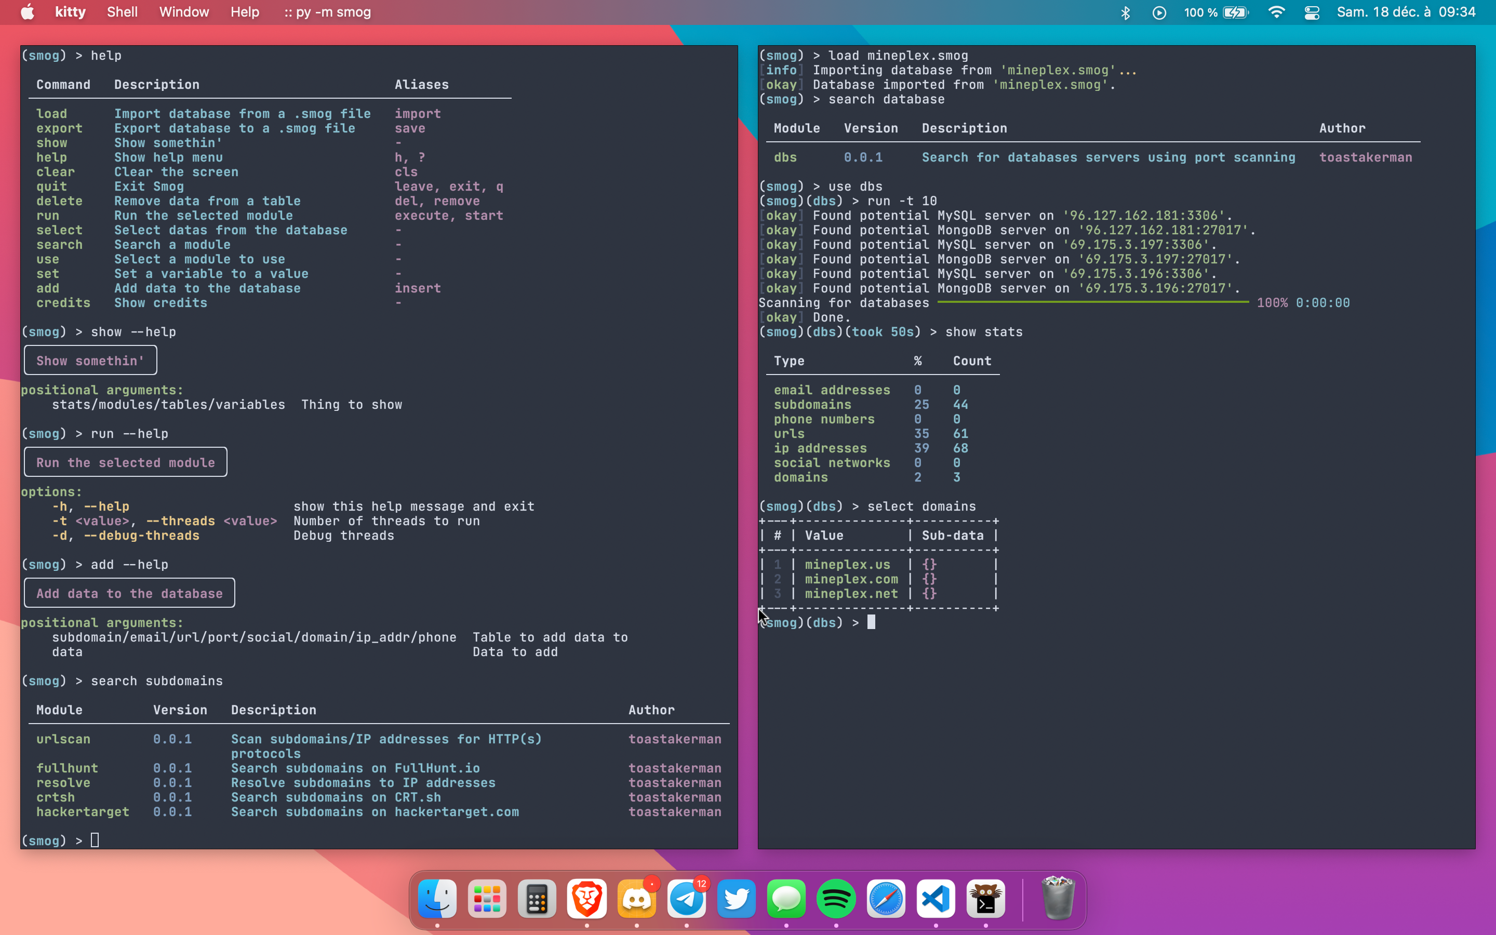The width and height of the screenshot is (1496, 935).
Task: Click the 'Aliases' column header
Action: tap(422, 84)
